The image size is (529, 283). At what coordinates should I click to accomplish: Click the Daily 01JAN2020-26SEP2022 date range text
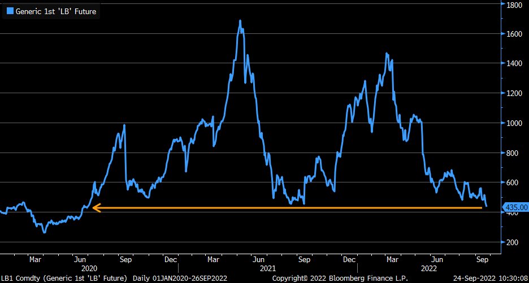pos(180,278)
